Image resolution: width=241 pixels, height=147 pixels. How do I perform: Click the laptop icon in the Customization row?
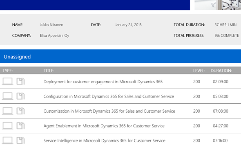[x=7, y=111]
